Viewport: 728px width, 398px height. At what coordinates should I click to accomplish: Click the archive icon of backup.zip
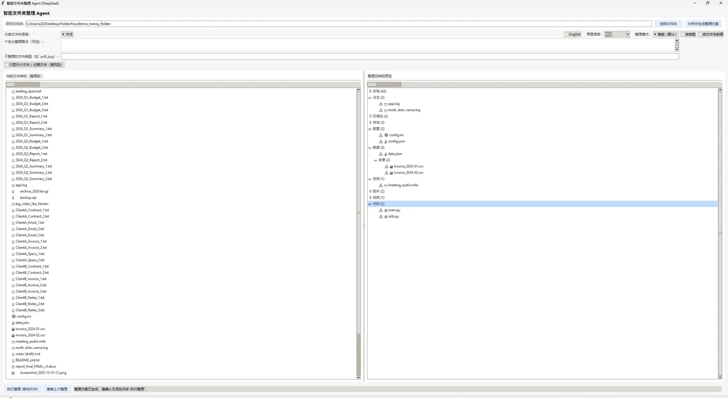pos(14,197)
